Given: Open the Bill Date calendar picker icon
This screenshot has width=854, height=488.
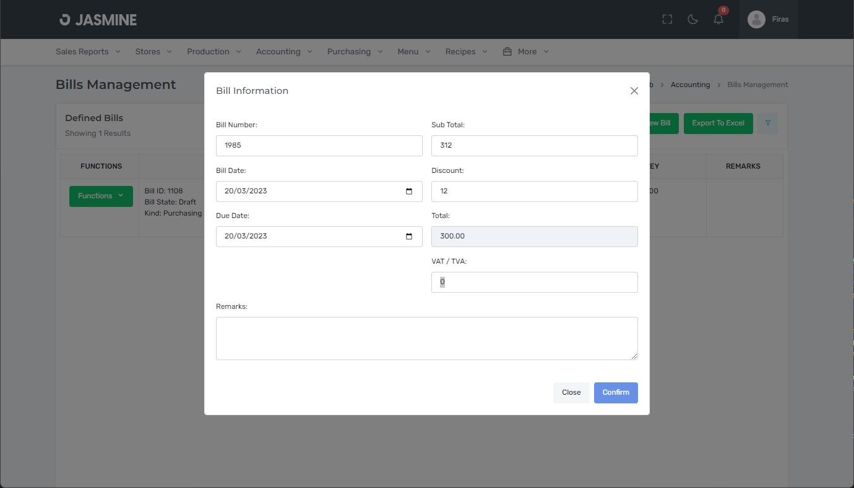Looking at the screenshot, I should click(x=409, y=191).
